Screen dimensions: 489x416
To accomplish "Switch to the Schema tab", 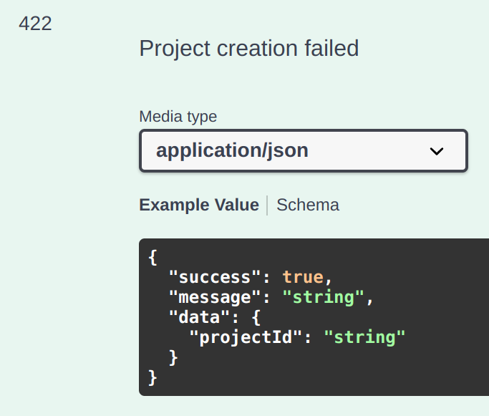I will click(307, 205).
